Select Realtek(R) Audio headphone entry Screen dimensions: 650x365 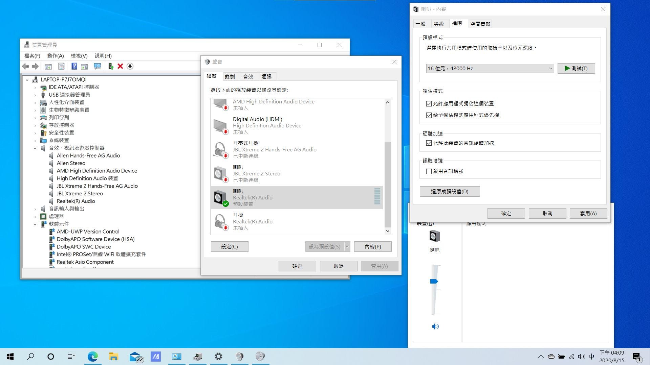tap(297, 221)
